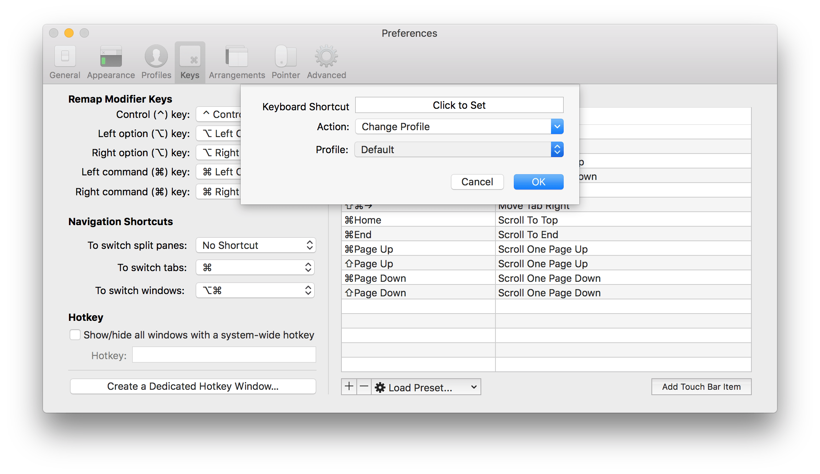Click the plus icon to add key mapping
The image size is (820, 474).
click(349, 387)
